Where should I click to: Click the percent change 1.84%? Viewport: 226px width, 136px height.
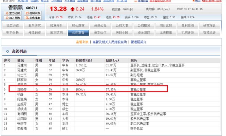click(97, 9)
